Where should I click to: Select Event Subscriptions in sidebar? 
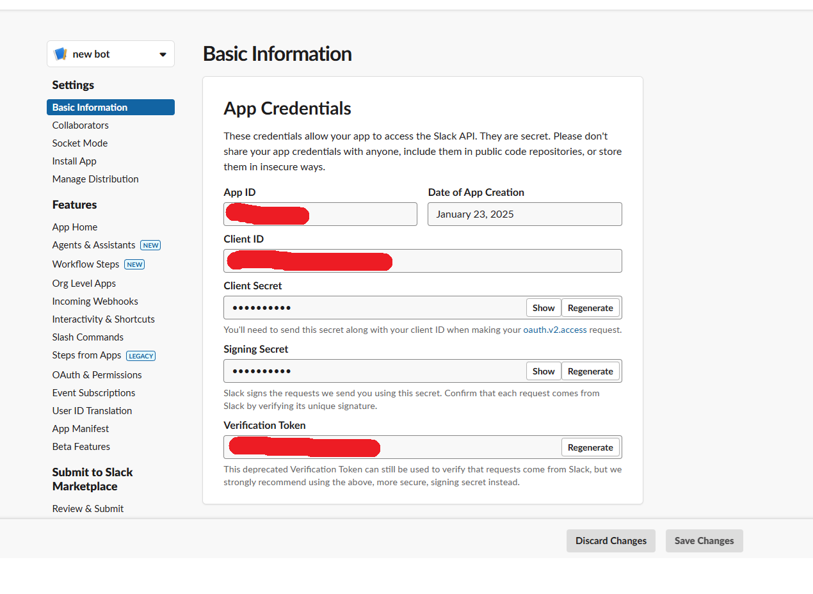(x=94, y=393)
